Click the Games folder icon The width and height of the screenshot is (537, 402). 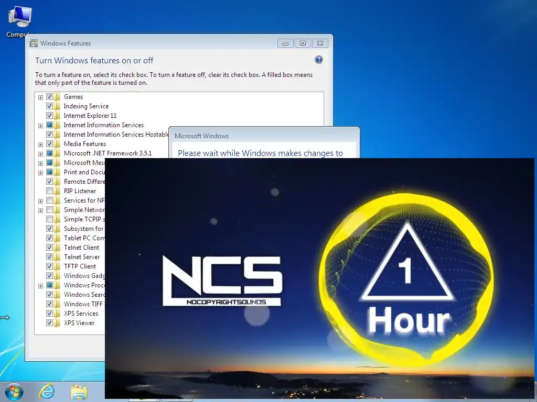pyautogui.click(x=57, y=97)
